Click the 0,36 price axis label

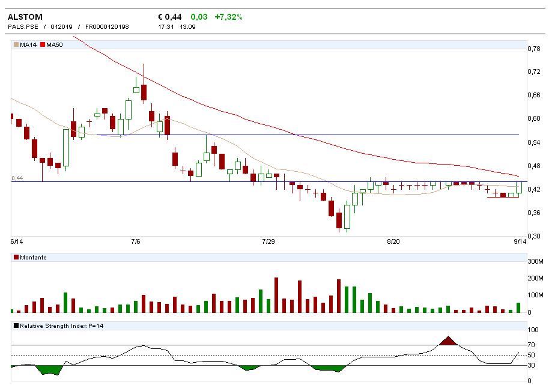[534, 213]
